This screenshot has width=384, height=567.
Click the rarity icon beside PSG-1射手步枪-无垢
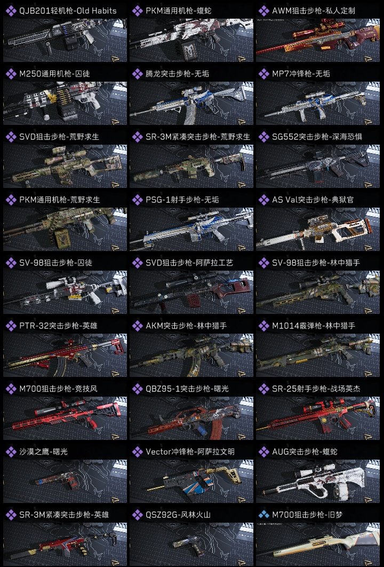138,200
